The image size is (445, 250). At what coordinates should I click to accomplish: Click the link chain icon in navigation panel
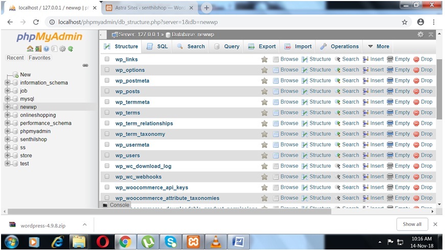[x=85, y=65]
